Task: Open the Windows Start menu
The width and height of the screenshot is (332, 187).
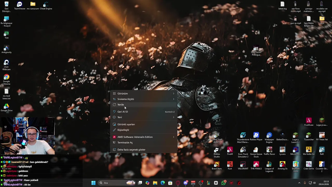Action: click(x=93, y=183)
